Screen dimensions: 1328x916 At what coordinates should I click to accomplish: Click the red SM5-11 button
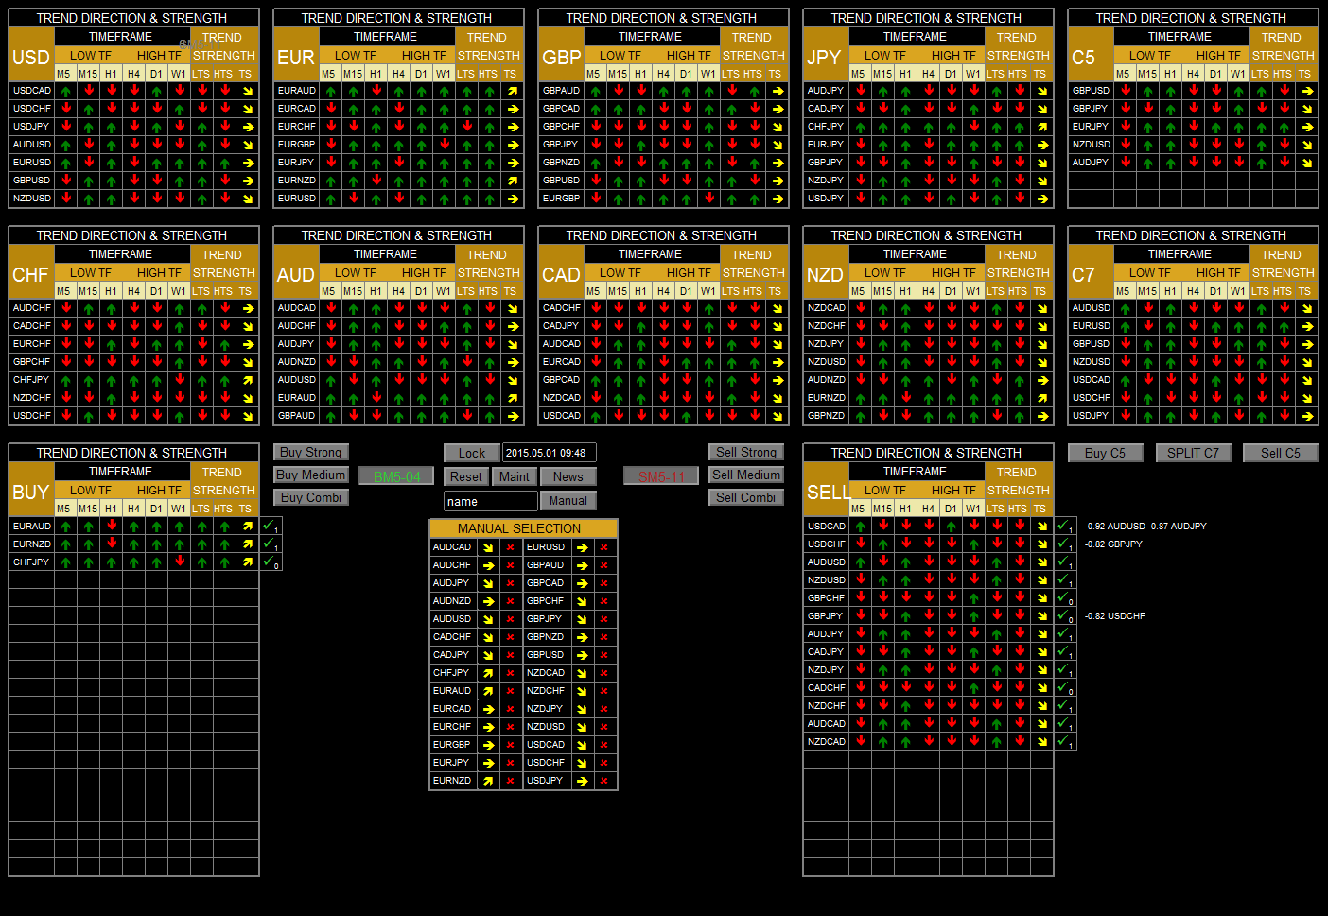tap(661, 476)
